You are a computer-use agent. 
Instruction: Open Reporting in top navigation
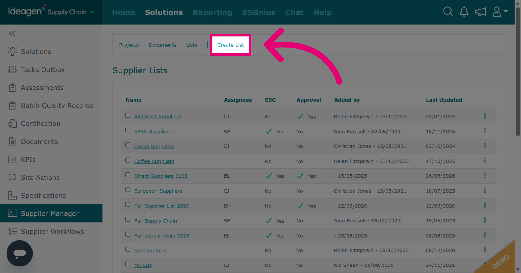point(212,12)
